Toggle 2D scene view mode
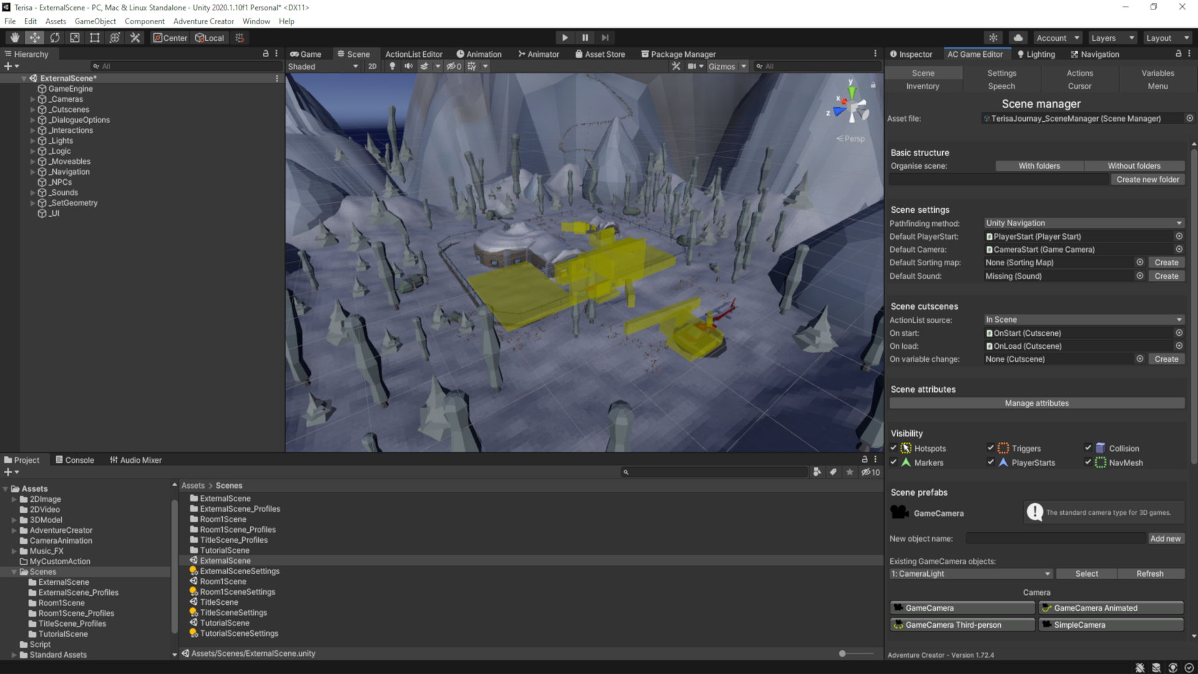Image resolution: width=1198 pixels, height=674 pixels. point(373,66)
